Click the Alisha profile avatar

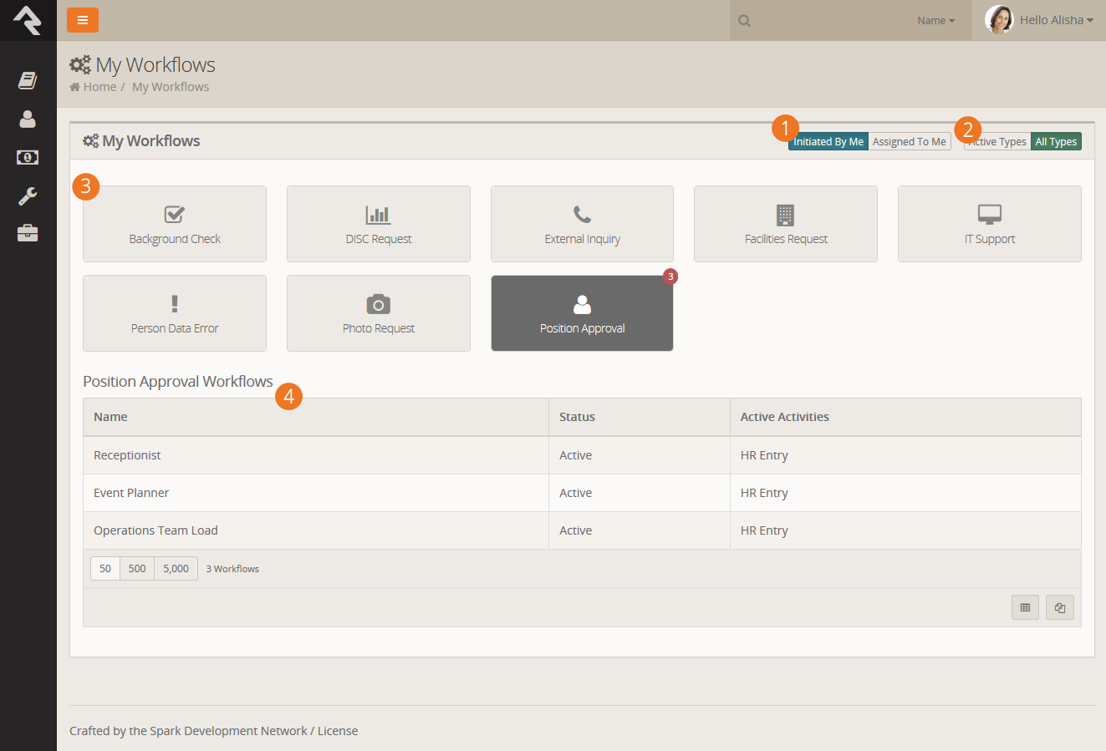[999, 19]
